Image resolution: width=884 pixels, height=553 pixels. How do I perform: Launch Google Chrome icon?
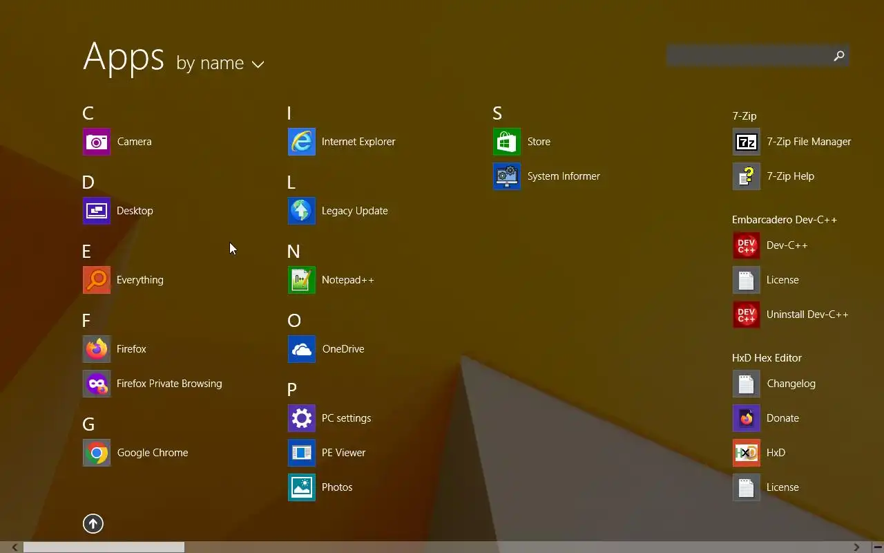point(97,453)
